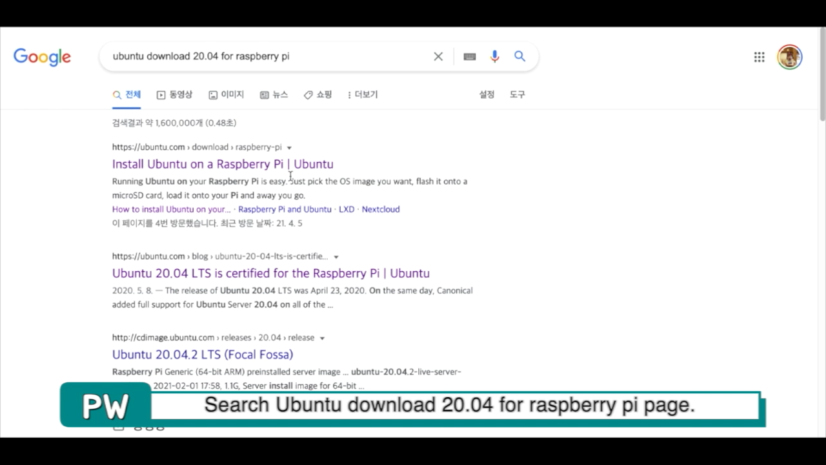Open Ubuntu 20.04 LTS is certified link
This screenshot has height=465, width=826.
point(271,273)
